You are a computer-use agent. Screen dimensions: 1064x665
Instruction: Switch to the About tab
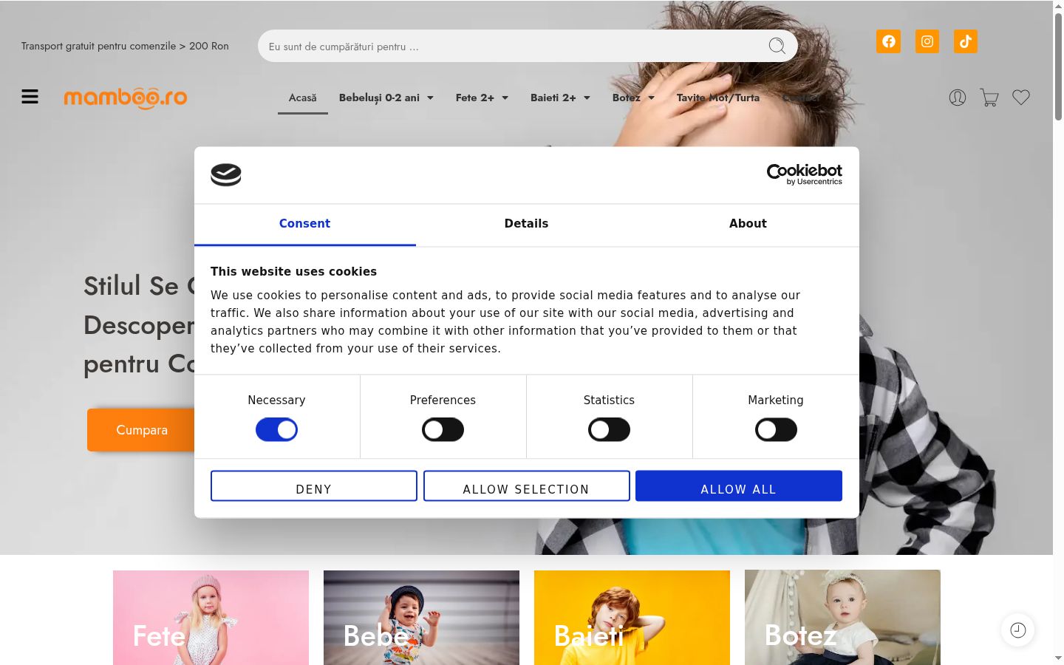point(748,224)
